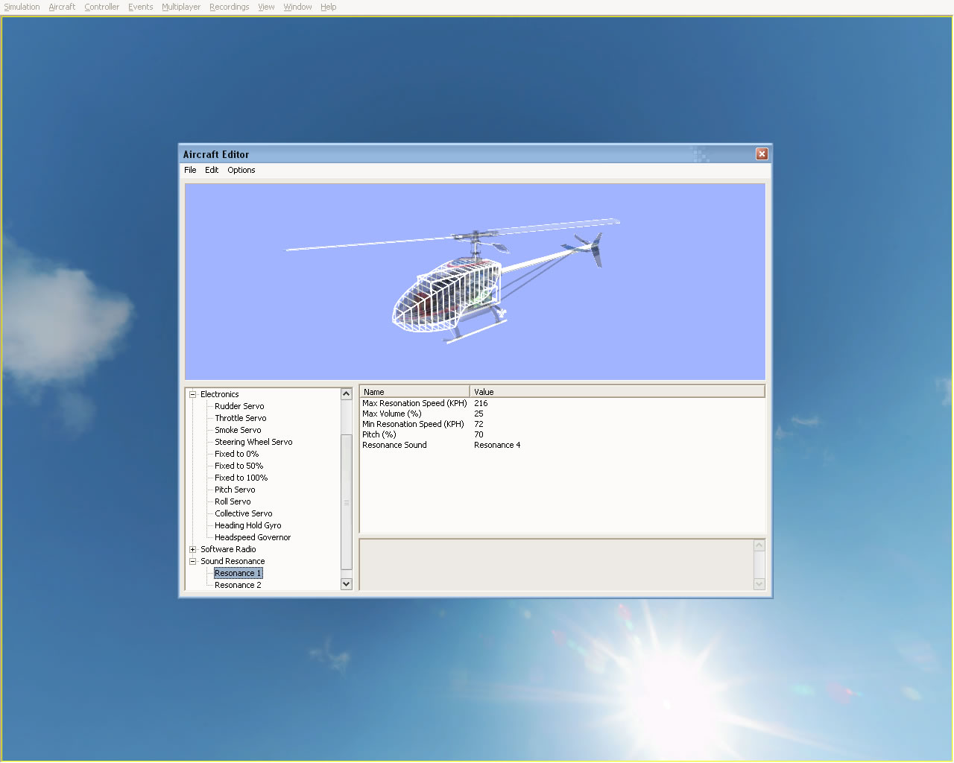
Task: Open Aircraft Editor Edit menu
Action: [x=212, y=170]
